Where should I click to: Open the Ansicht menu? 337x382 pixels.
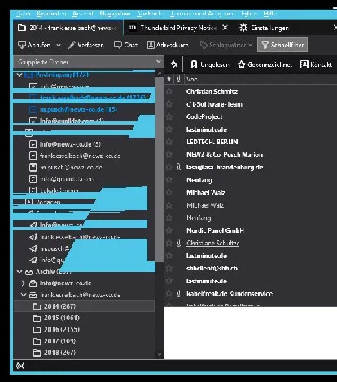(83, 14)
